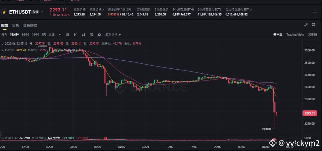Click the 涨跌幅 value -0.17%
The width and height of the screenshot is (322, 151).
coord(118,43)
